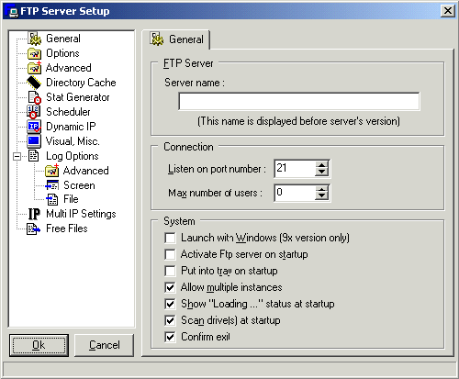Open the Directory Cache chip icon
Screen dimensions: 459x379
tap(34, 83)
